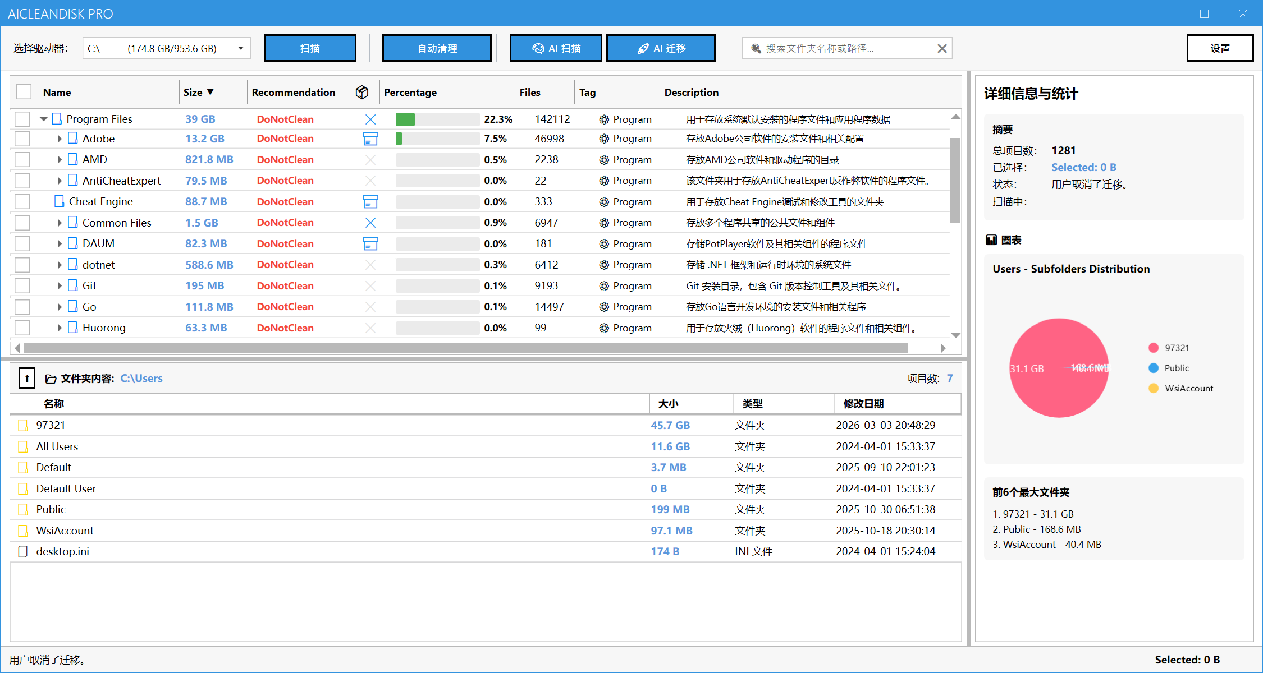Collapse the Program Files tree node
Viewport: 1263px width, 673px height.
pyautogui.click(x=43, y=119)
